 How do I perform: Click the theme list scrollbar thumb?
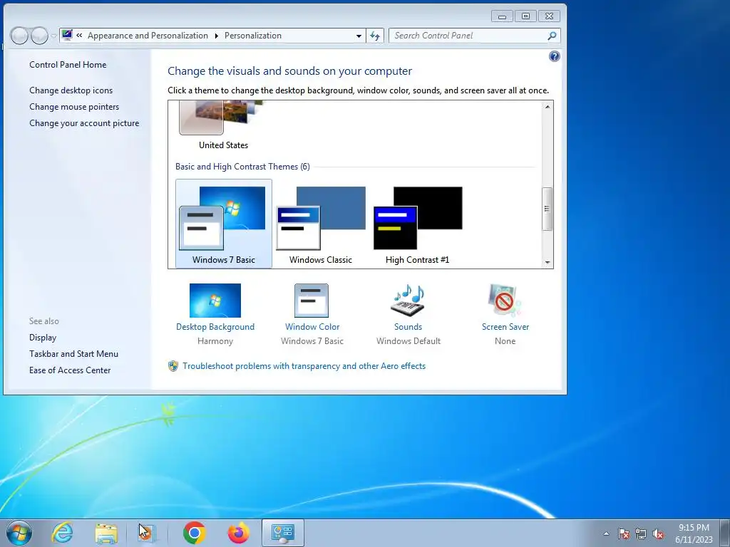point(547,209)
